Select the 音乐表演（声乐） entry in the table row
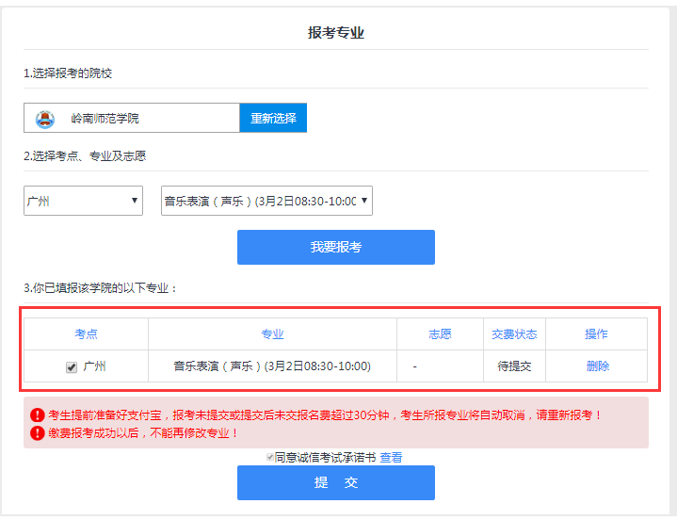Viewport: 677px width, 520px height. coord(272,366)
